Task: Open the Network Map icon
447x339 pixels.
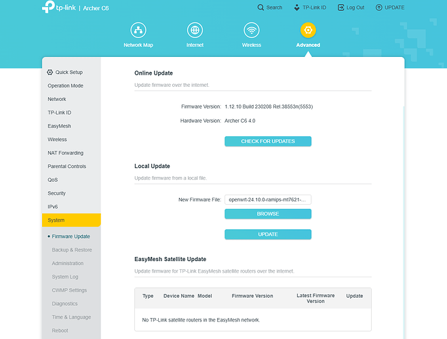Action: (x=138, y=30)
